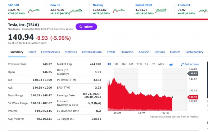Click the star icon in Follow button
Viewport: 208px width, 132px height.
point(81,27)
